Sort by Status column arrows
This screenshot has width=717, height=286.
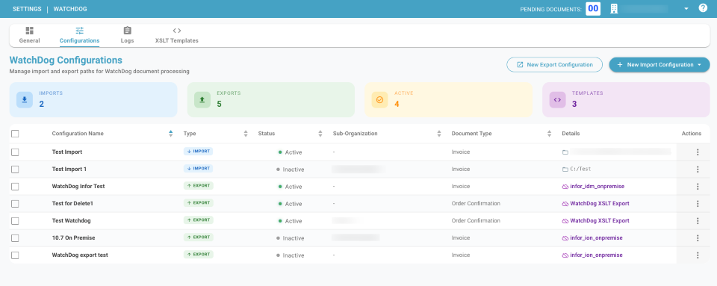(320, 134)
